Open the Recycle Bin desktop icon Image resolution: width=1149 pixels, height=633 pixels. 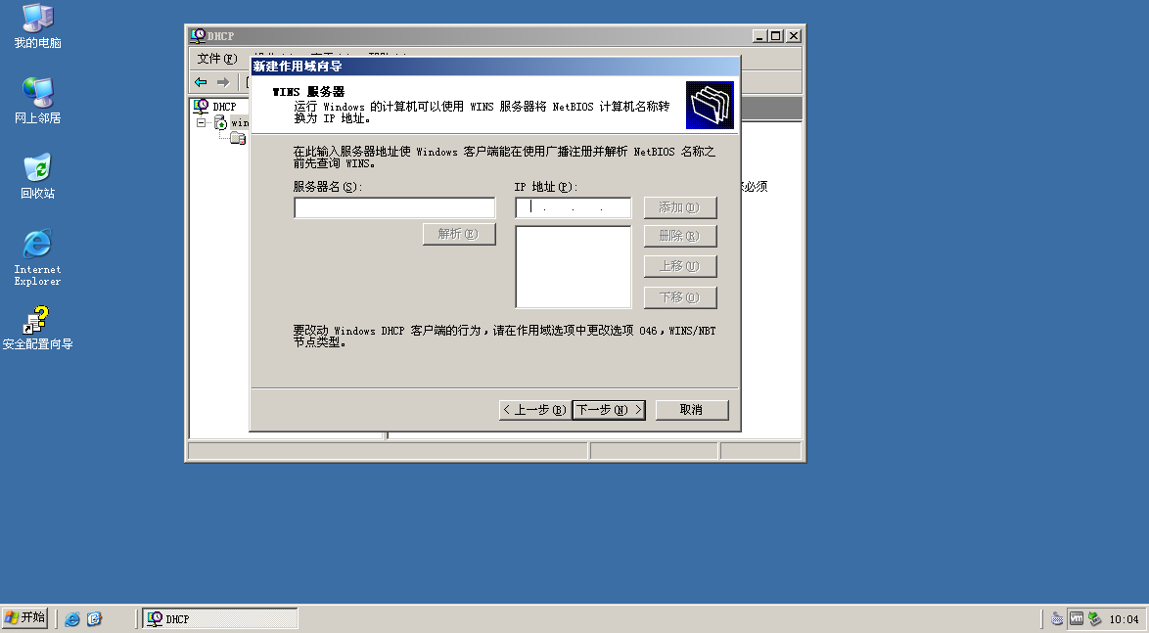point(37,176)
